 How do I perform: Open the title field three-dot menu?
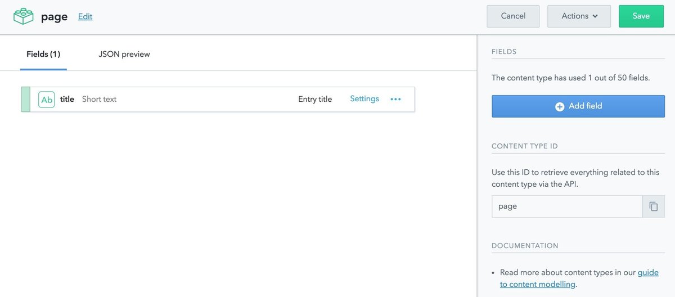coord(395,100)
